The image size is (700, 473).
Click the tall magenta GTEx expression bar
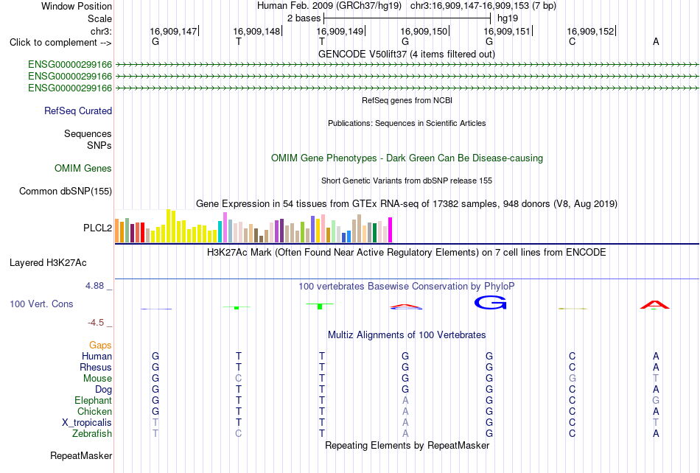(391, 230)
